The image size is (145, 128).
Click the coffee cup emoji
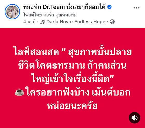coord(19,92)
